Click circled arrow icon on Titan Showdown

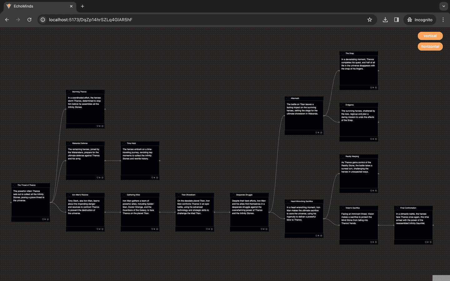pyautogui.click(x=212, y=229)
